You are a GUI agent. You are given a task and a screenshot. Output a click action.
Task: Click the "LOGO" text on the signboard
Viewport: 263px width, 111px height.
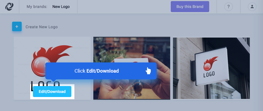point(209,75)
